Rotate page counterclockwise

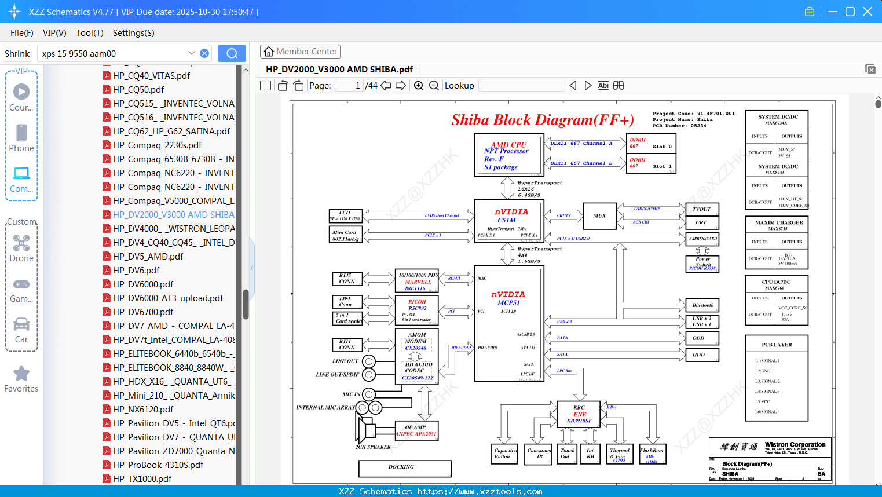(283, 85)
